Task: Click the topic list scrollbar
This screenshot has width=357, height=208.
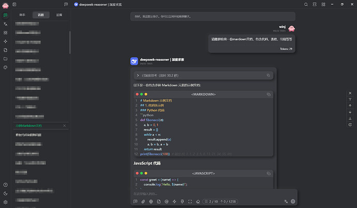Action: pyautogui.click(x=70, y=42)
